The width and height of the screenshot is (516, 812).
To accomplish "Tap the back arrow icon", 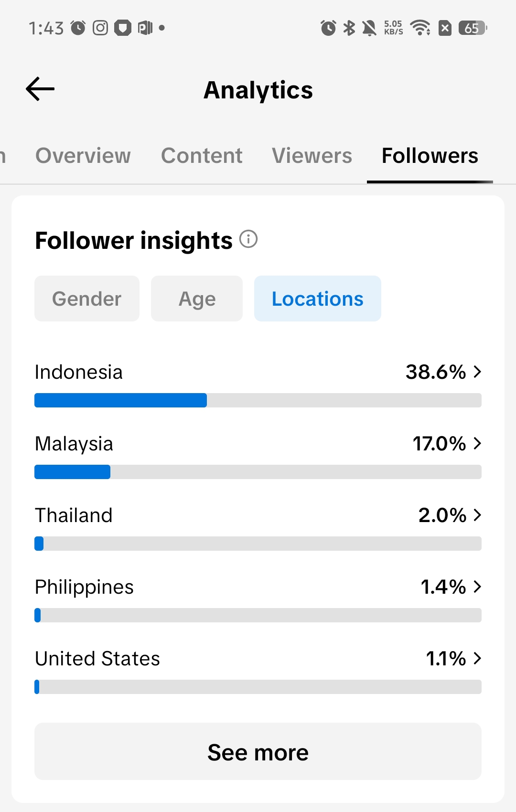I will 40,89.
